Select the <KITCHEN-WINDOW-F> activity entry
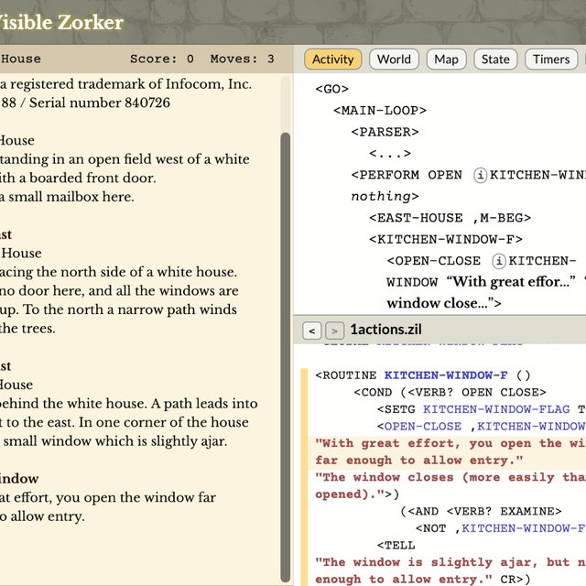Image resolution: width=586 pixels, height=586 pixels. tap(446, 239)
